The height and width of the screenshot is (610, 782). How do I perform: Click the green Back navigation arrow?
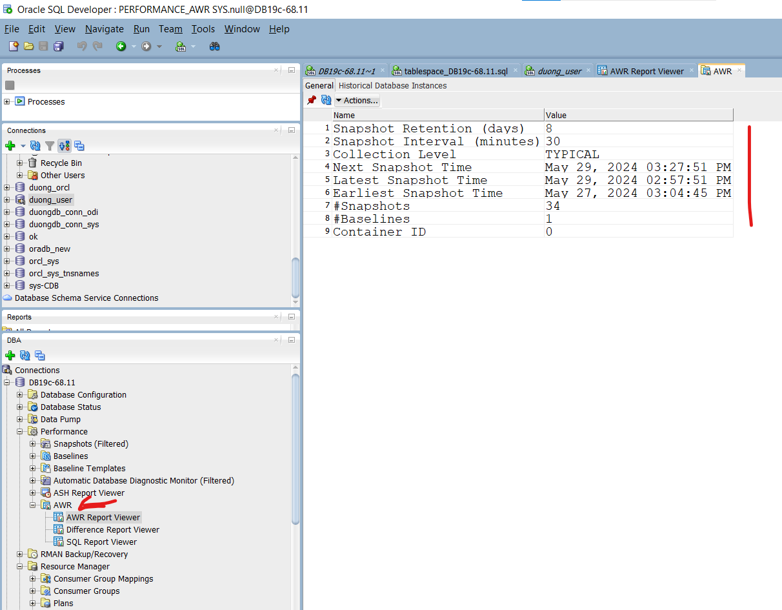click(x=121, y=46)
